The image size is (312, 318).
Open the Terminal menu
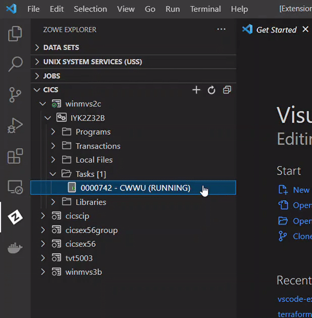point(205,9)
